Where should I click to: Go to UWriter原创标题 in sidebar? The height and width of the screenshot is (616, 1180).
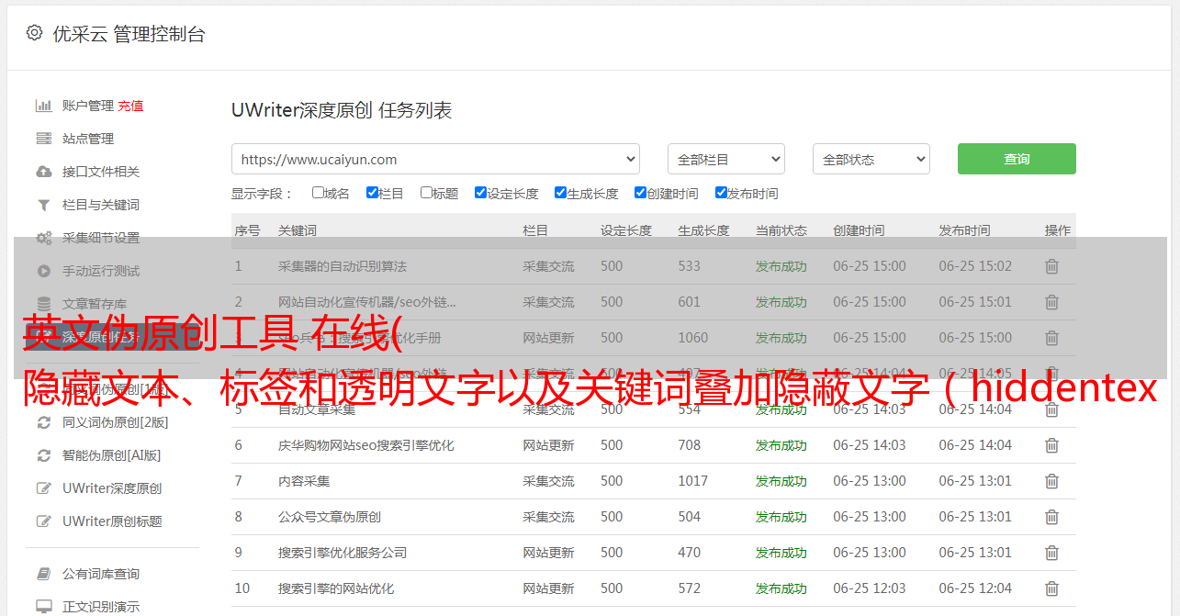click(112, 521)
